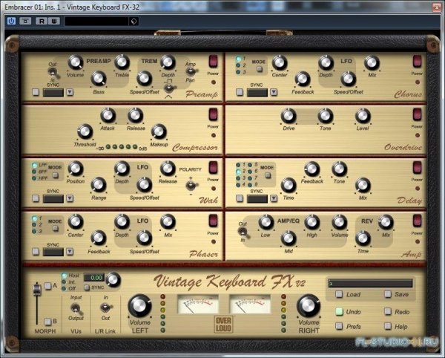445x358 pixels.
Task: Click the Preamp Bass knob
Action: pyautogui.click(x=99, y=79)
